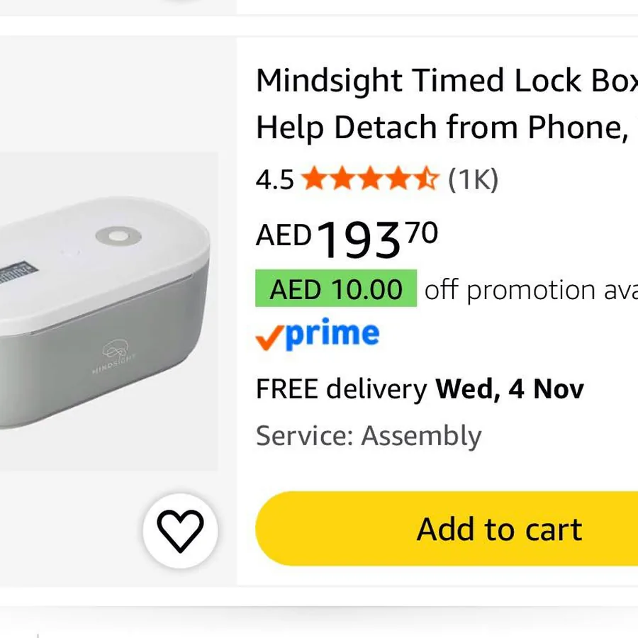Click the green AED 10.00 promotion badge
The width and height of the screenshot is (638, 638).
[336, 289]
